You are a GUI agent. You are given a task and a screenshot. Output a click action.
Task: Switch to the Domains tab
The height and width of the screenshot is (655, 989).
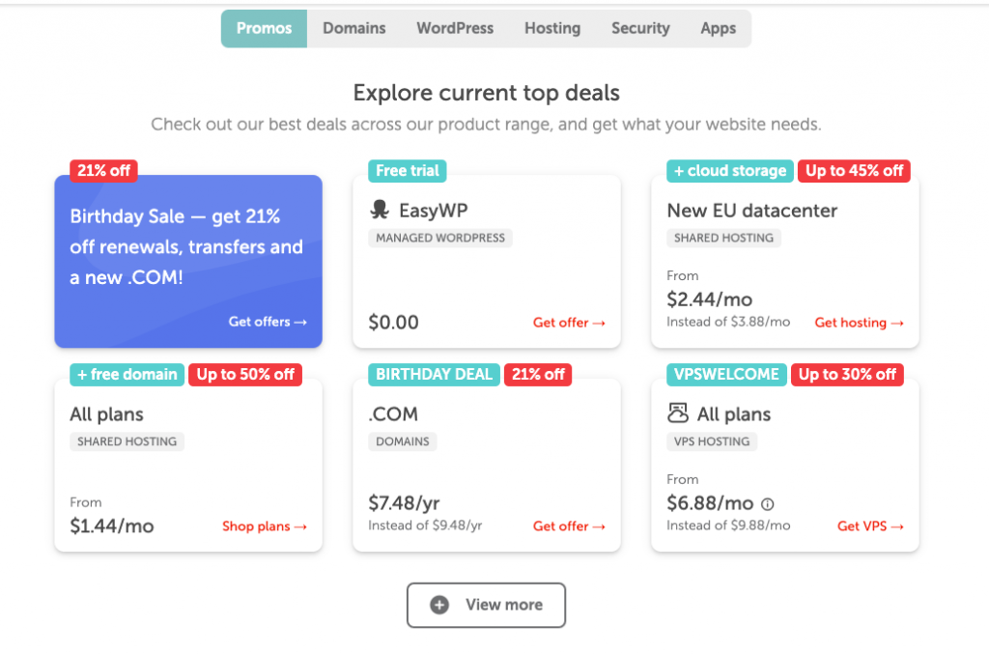pyautogui.click(x=353, y=28)
